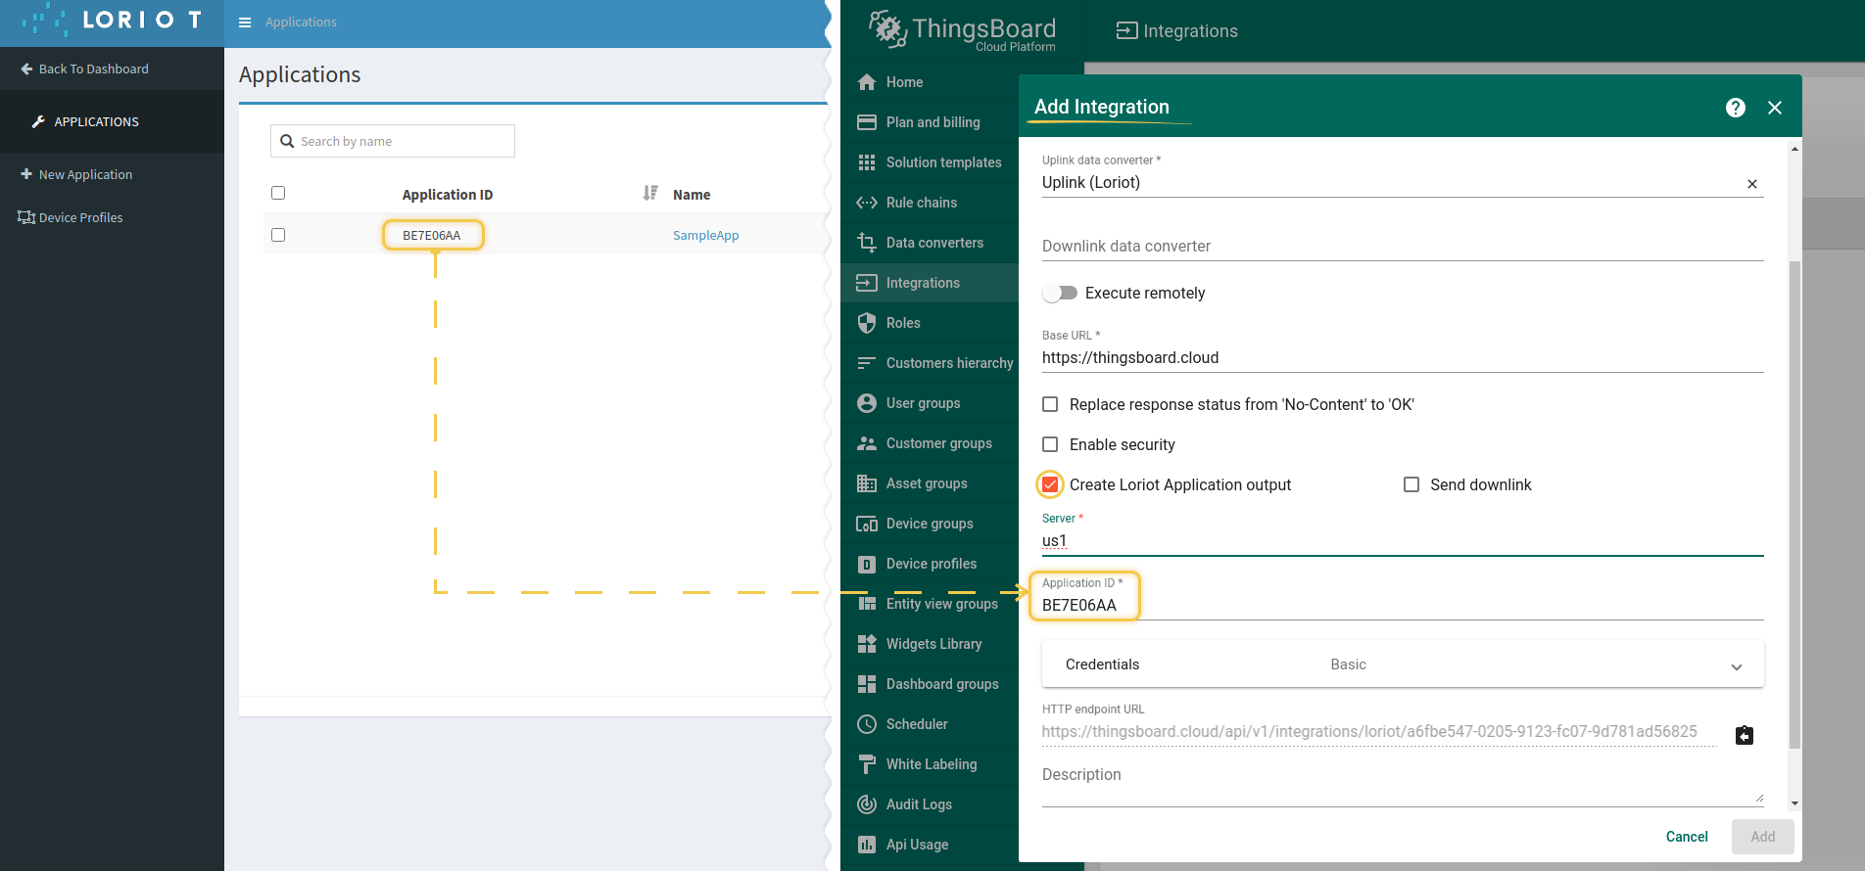Image resolution: width=1865 pixels, height=871 pixels.
Task: Click the User groups person icon
Action: tap(867, 403)
